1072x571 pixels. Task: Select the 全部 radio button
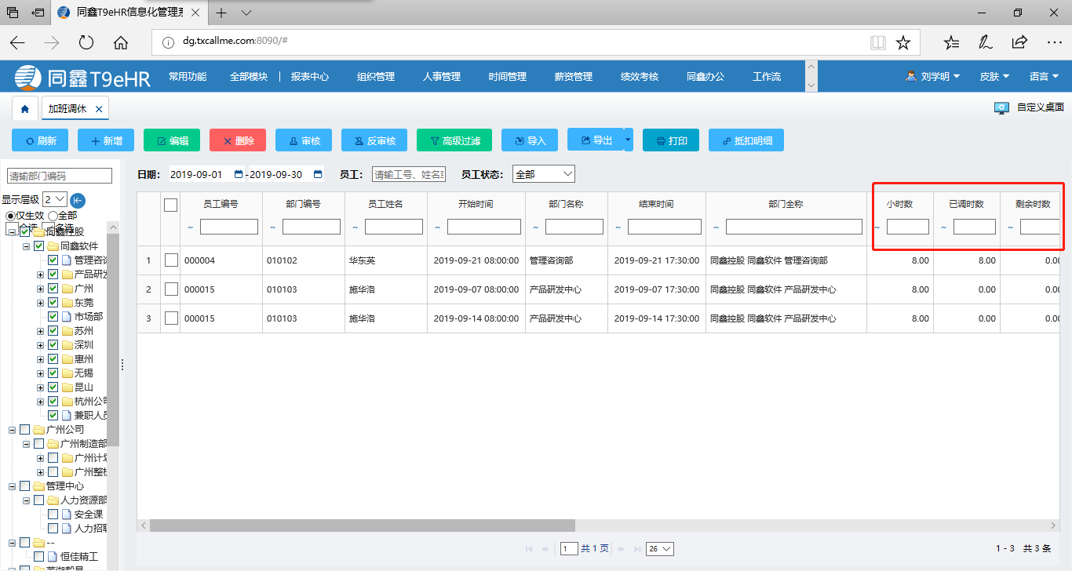coord(53,216)
